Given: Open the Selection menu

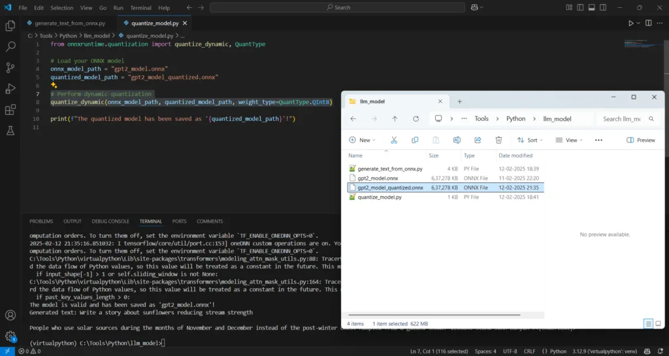Looking at the screenshot, I should 62,8.
